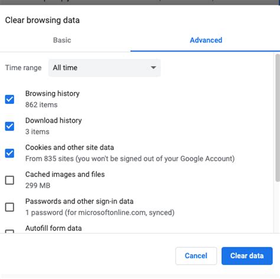Uncheck the Download history checkbox
280x279 pixels.
9,126
